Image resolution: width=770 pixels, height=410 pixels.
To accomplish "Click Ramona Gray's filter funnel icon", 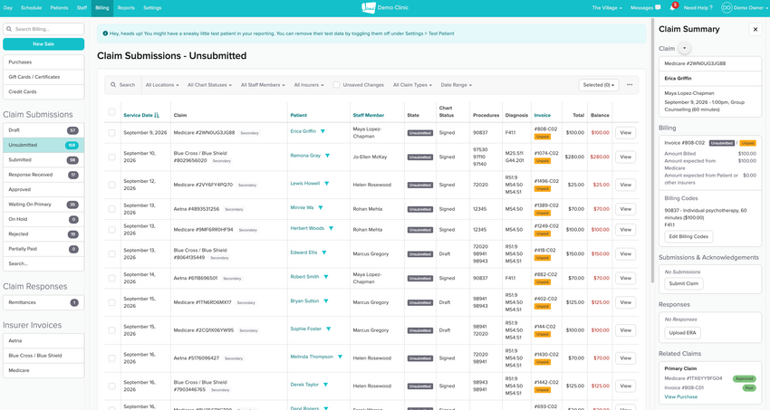I will (x=328, y=156).
